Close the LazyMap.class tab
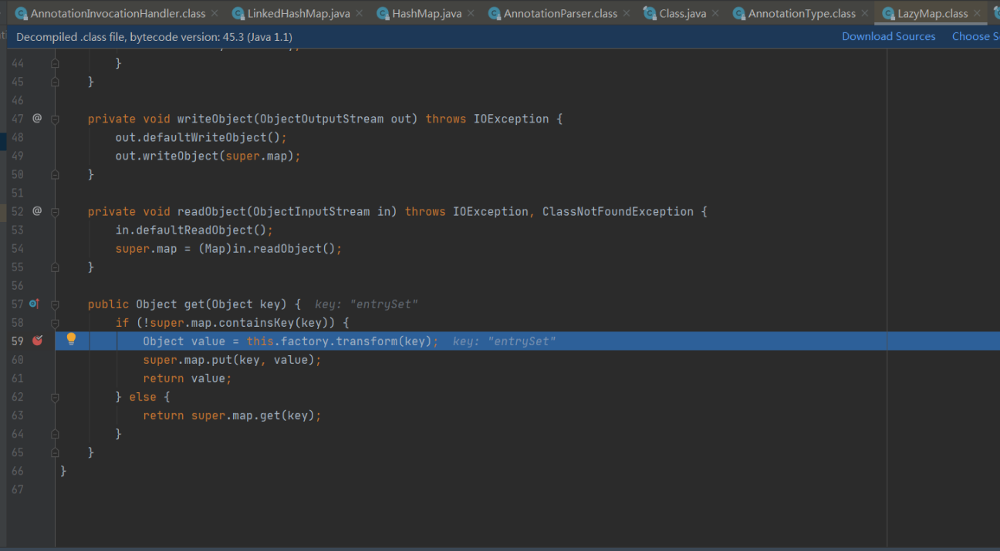This screenshot has height=551, width=1000. (x=977, y=13)
